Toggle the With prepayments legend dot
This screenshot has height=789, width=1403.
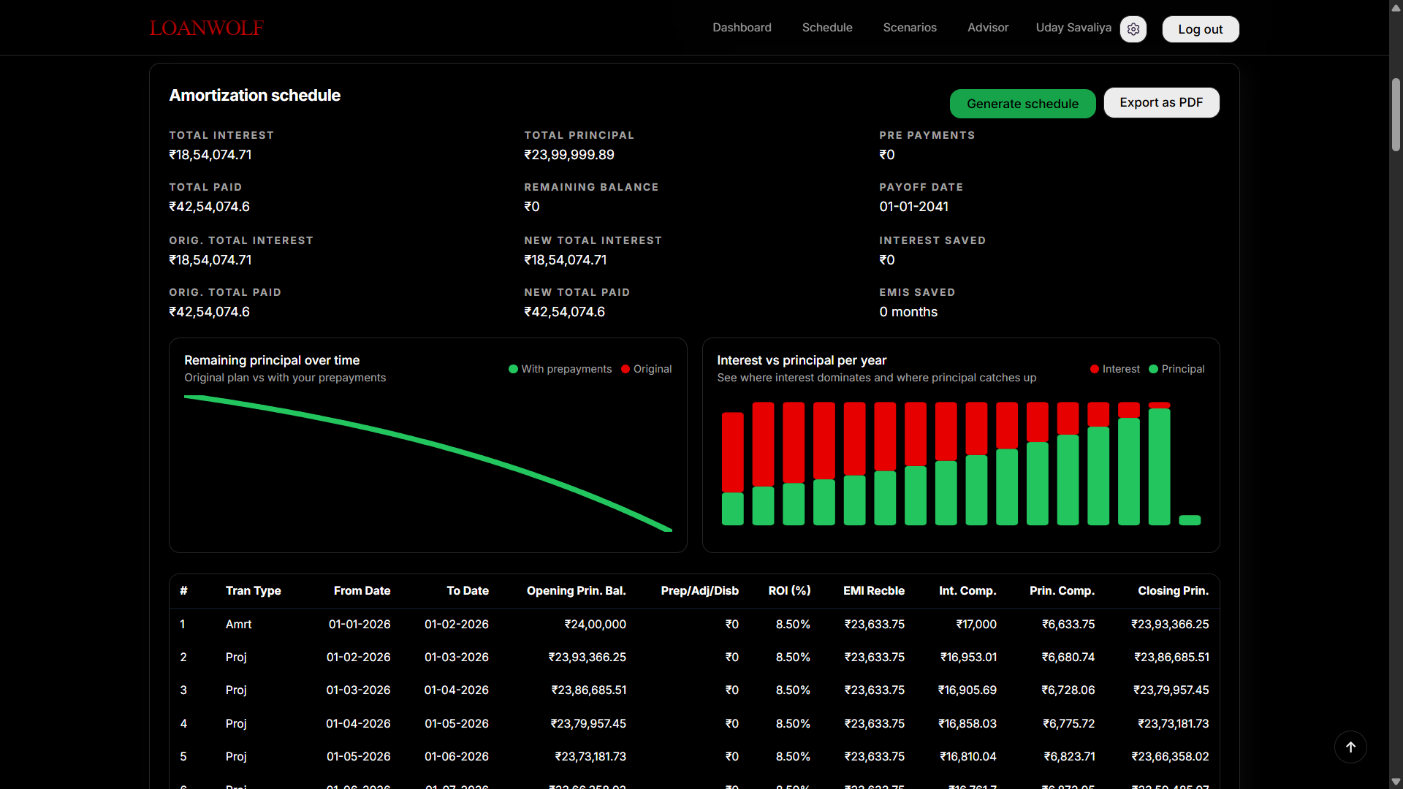point(513,369)
